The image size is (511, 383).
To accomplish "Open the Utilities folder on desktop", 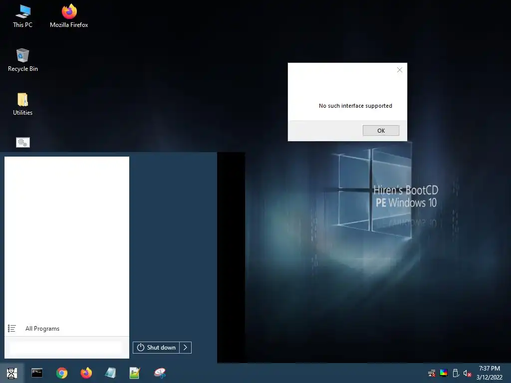I will pos(22,104).
